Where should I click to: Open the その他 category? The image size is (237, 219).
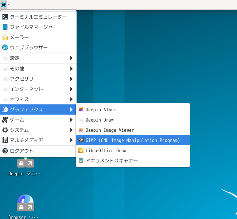[x=38, y=69]
